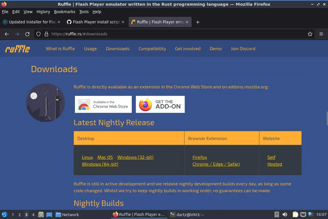This screenshot has width=328, height=219.
Task: Download Chrome / Edge / Safari extension
Action: [x=216, y=164]
